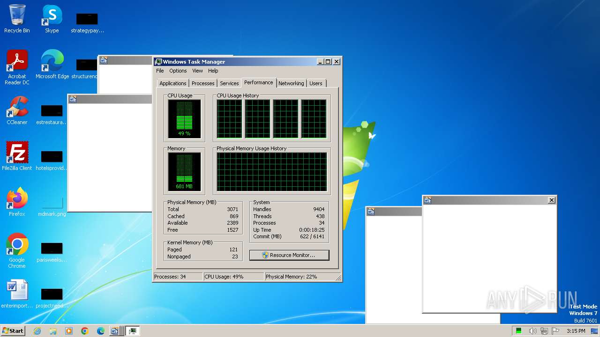Select the Firefox desktop icon

pyautogui.click(x=17, y=202)
